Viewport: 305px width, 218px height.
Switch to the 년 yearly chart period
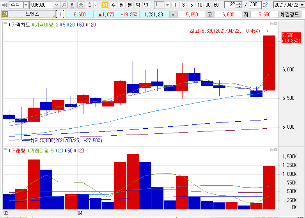146,5
